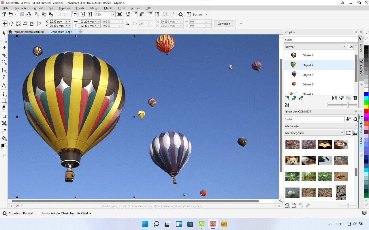The image size is (369, 230).
Task: Adjust the CONNECT thumbnail size slider
Action: point(348,205)
